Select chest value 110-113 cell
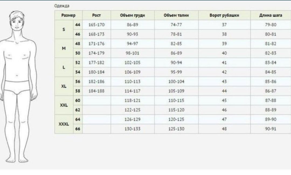This screenshot has height=175, width=291. point(133,82)
